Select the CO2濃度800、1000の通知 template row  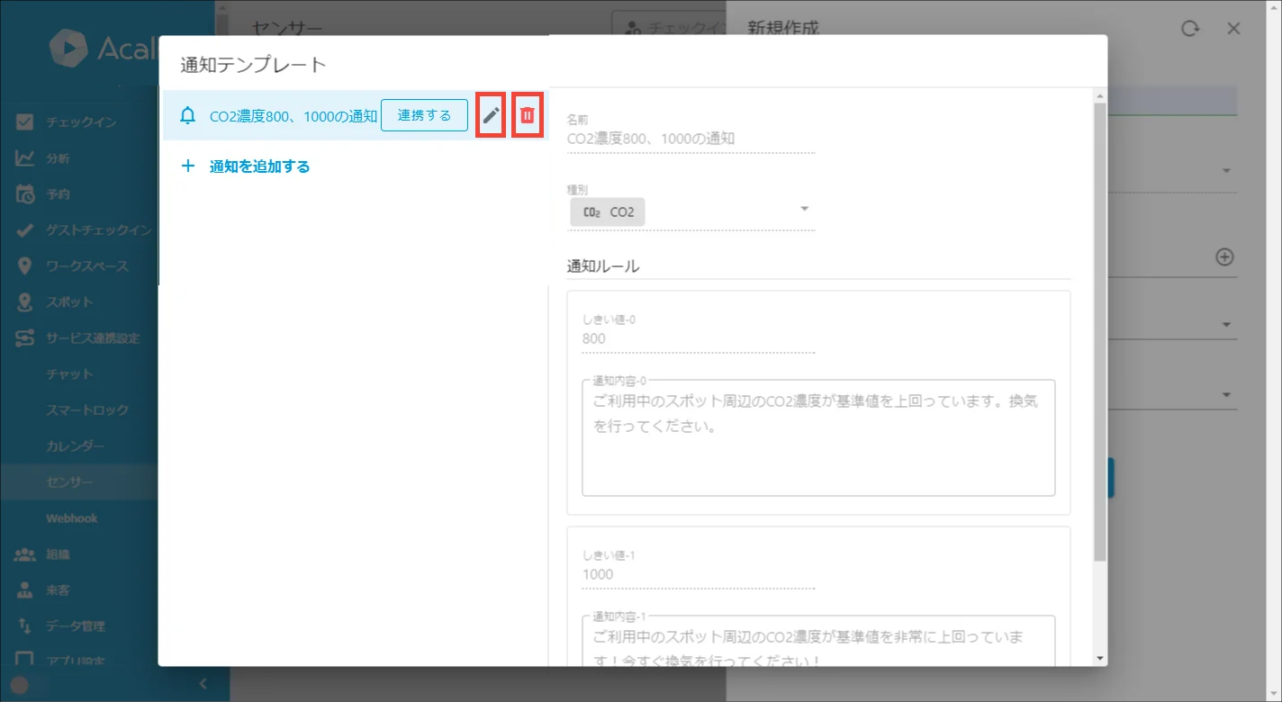click(355, 115)
